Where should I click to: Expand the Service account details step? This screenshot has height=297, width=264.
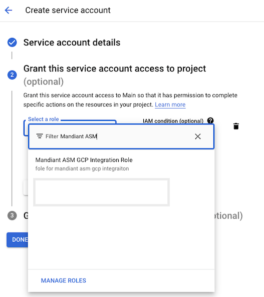click(72, 42)
